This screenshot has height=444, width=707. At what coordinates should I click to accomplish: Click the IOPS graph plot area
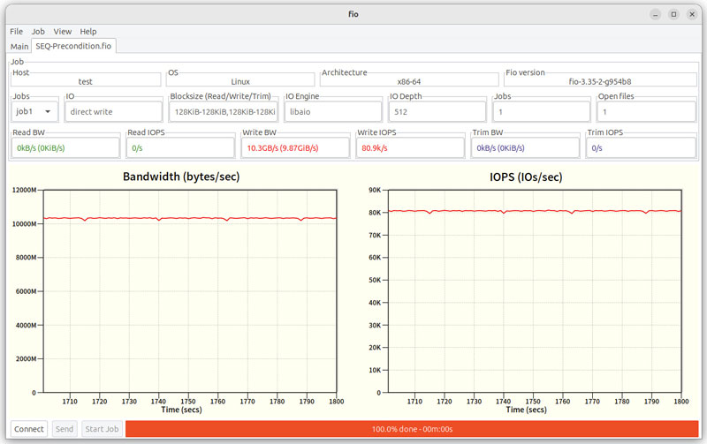coord(536,291)
